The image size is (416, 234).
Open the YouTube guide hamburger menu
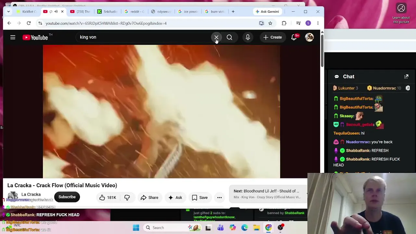point(13,37)
